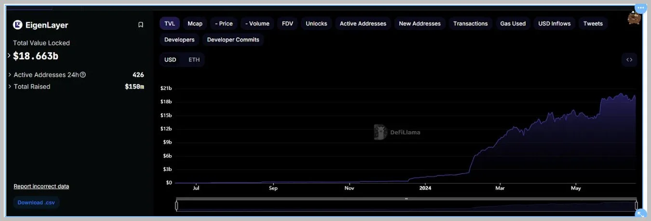The width and height of the screenshot is (651, 221).
Task: Enable the Price chart metric
Action: click(224, 24)
